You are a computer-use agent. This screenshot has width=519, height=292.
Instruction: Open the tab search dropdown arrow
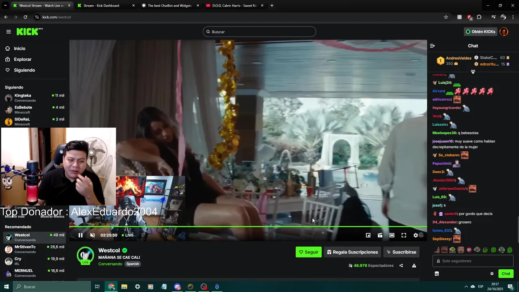click(x=5, y=6)
